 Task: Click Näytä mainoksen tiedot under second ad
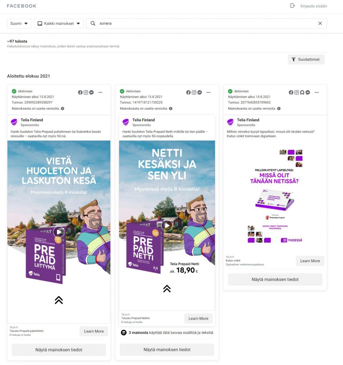(167, 349)
